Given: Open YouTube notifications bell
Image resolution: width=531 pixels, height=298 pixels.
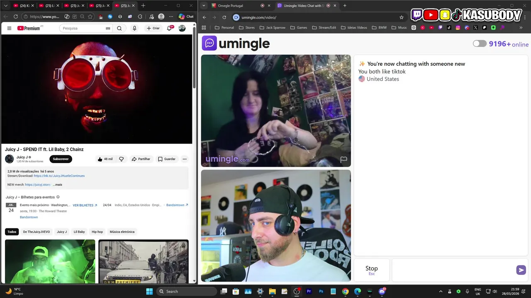Looking at the screenshot, I should tap(169, 28).
